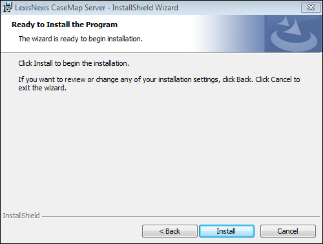Screen dimensions: 323x244
Task: Click the empty gray dialog body area
Action: click(x=161, y=150)
